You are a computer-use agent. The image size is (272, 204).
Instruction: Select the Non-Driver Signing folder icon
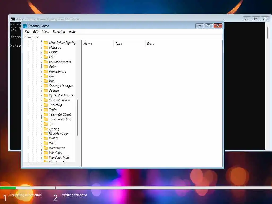click(46, 43)
